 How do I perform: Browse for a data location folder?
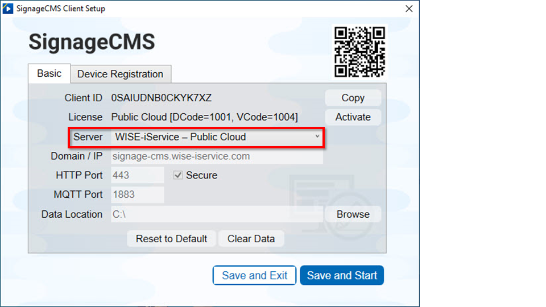(x=353, y=214)
